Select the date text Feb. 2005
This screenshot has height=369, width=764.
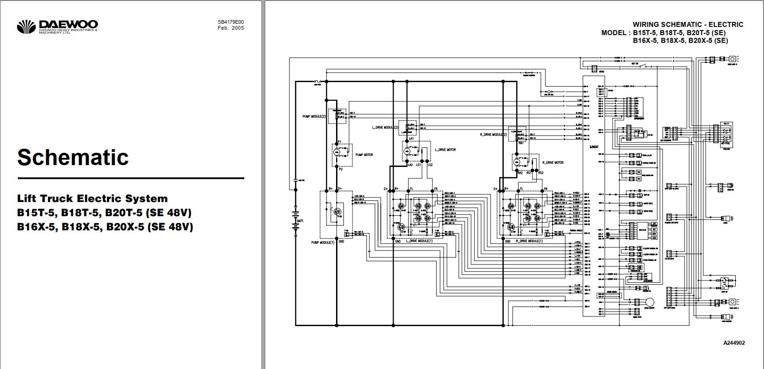pos(231,28)
